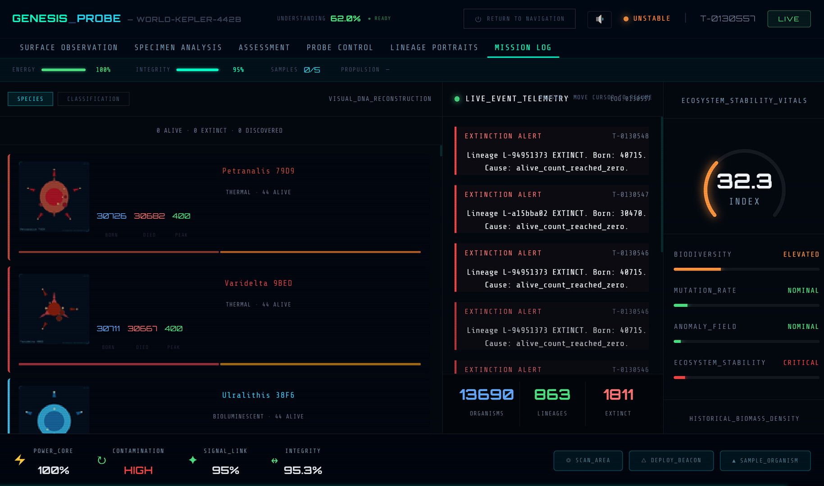Click the INTEGRITY double-arrow icon
The image size is (824, 486).
click(x=274, y=461)
